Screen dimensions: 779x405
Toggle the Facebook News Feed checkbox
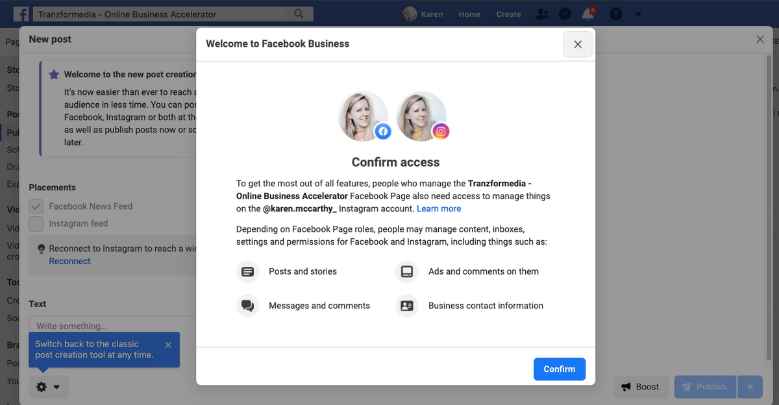tap(36, 206)
